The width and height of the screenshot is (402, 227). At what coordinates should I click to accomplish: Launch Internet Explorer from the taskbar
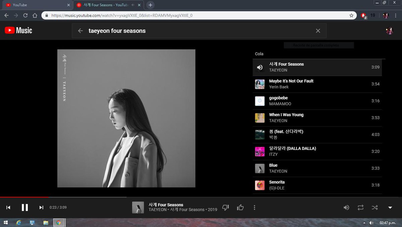19,223
